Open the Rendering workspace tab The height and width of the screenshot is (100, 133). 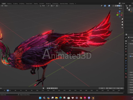click(x=48, y=4)
